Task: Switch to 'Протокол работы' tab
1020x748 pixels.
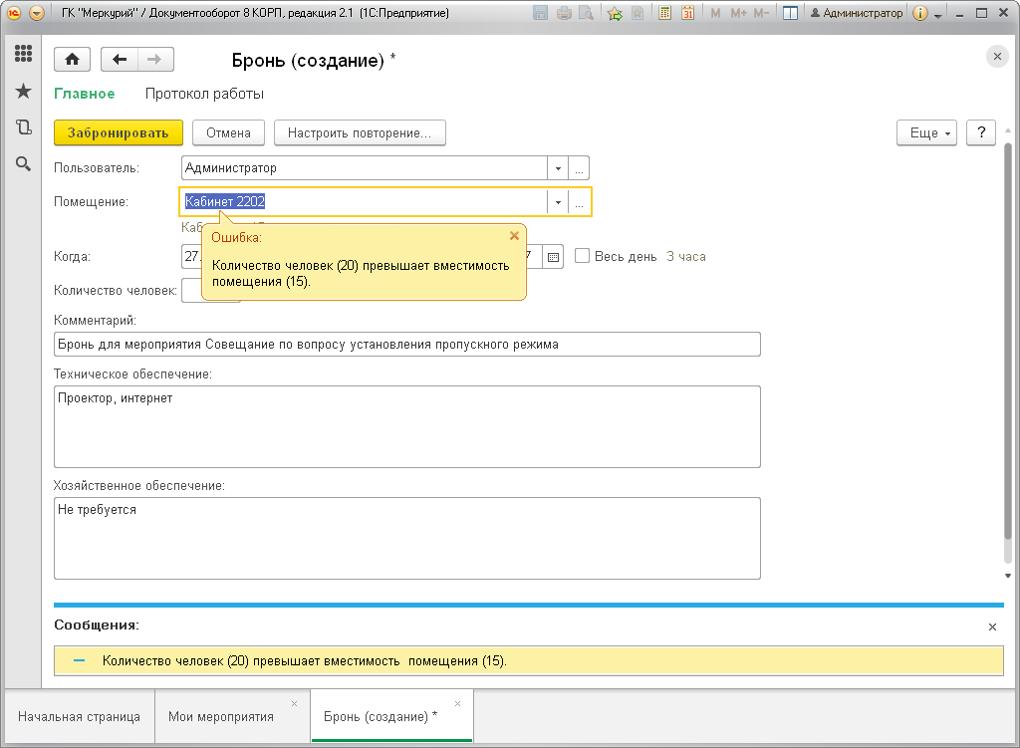Action: coord(204,94)
